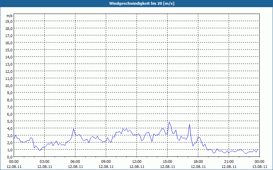Click the wind speed peak just after 15:00
273x170 pixels.
169,122
